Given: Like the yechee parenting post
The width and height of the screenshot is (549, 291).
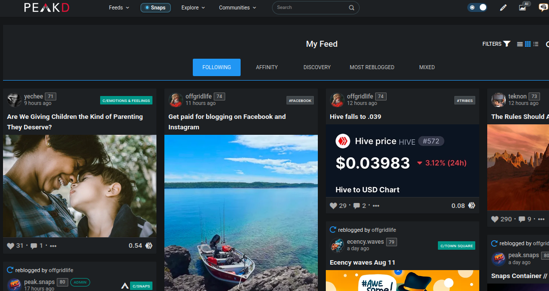Looking at the screenshot, I should click(x=10, y=246).
